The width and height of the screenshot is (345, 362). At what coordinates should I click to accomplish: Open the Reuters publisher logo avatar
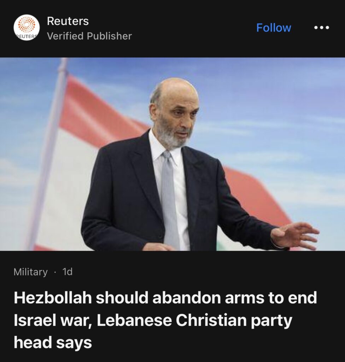coord(27,28)
